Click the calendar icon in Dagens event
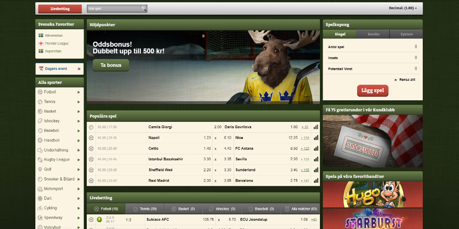The image size is (459, 229). pyautogui.click(x=41, y=69)
